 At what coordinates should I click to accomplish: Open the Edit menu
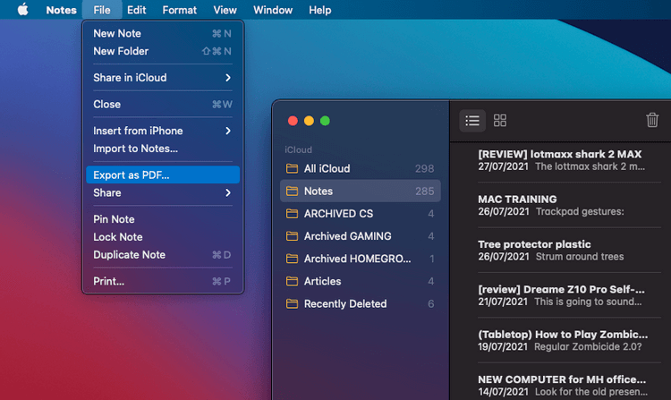tap(137, 10)
